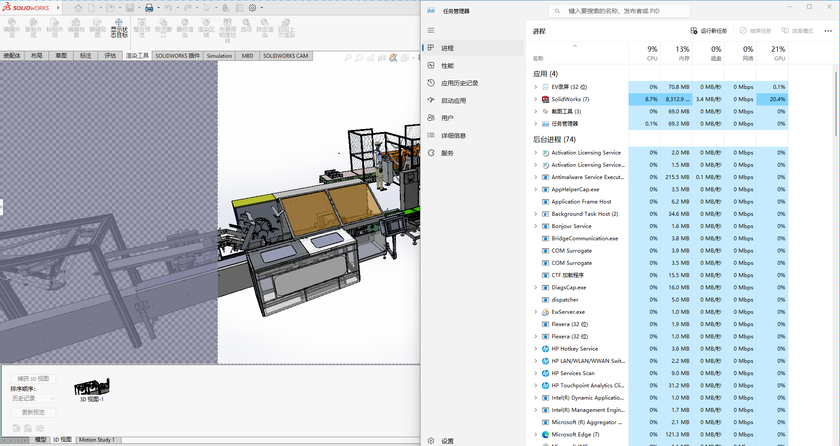Open the three-dots more options menu
The image size is (840, 446).
pyautogui.click(x=828, y=31)
